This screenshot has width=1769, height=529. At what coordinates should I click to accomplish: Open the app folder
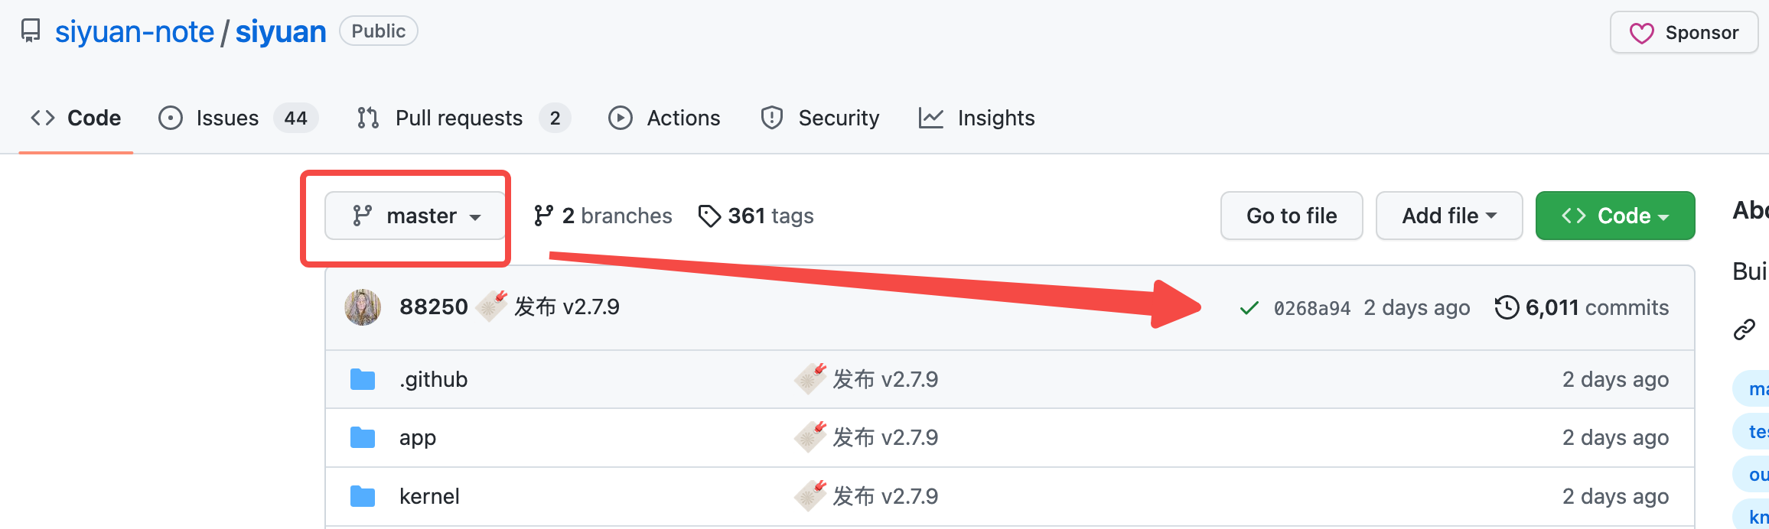click(418, 438)
